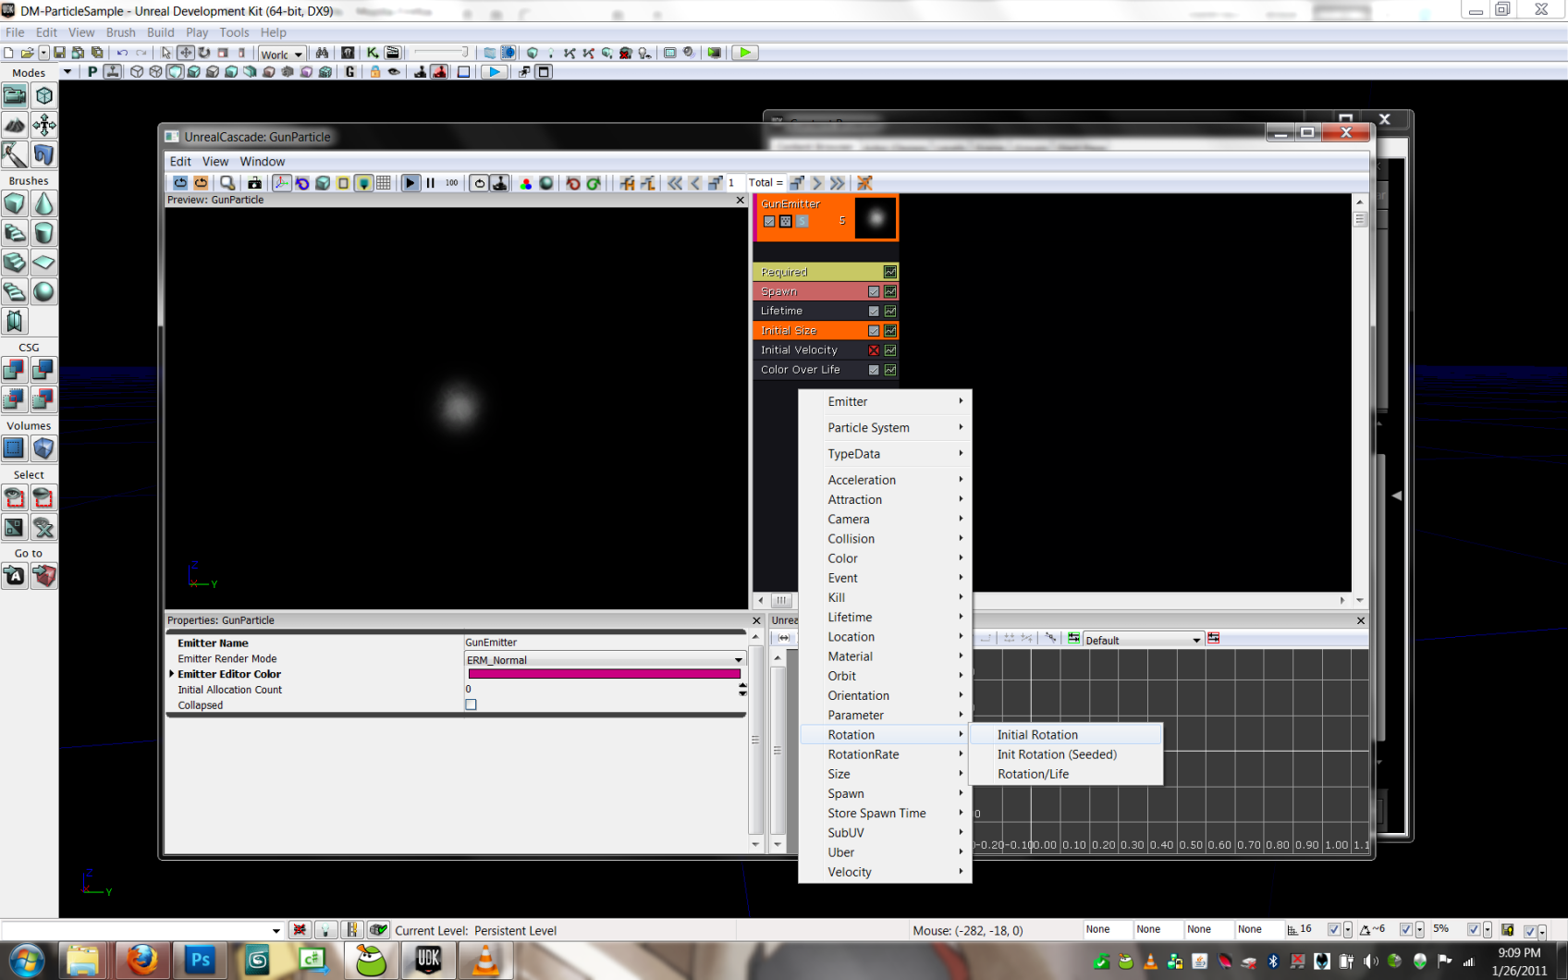The height and width of the screenshot is (980, 1568).
Task: Click Go to Actor icon
Action: pos(15,576)
